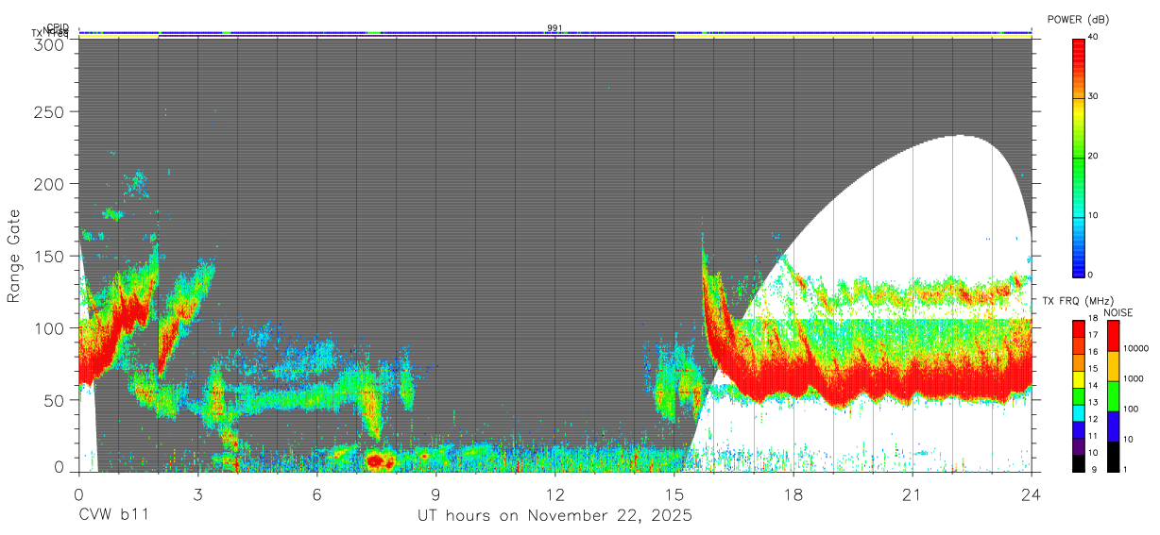Click the 6 tick on the UT hours axis
This screenshot has width=1160, height=535.
tap(317, 493)
